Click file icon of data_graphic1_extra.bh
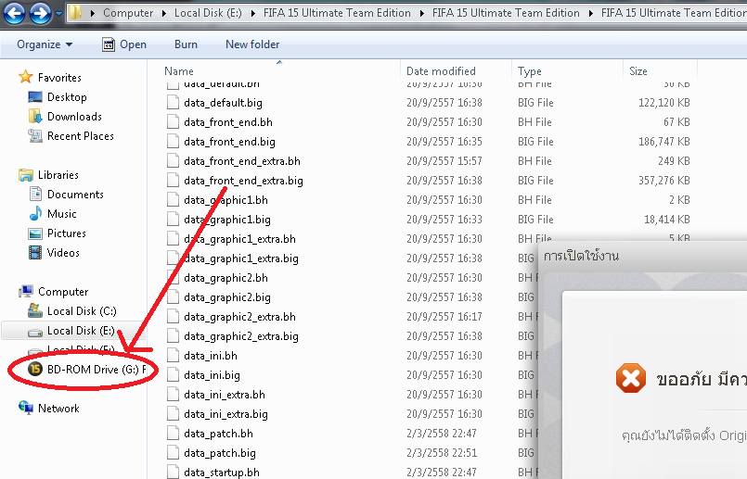This screenshot has height=479, width=747. 173,239
